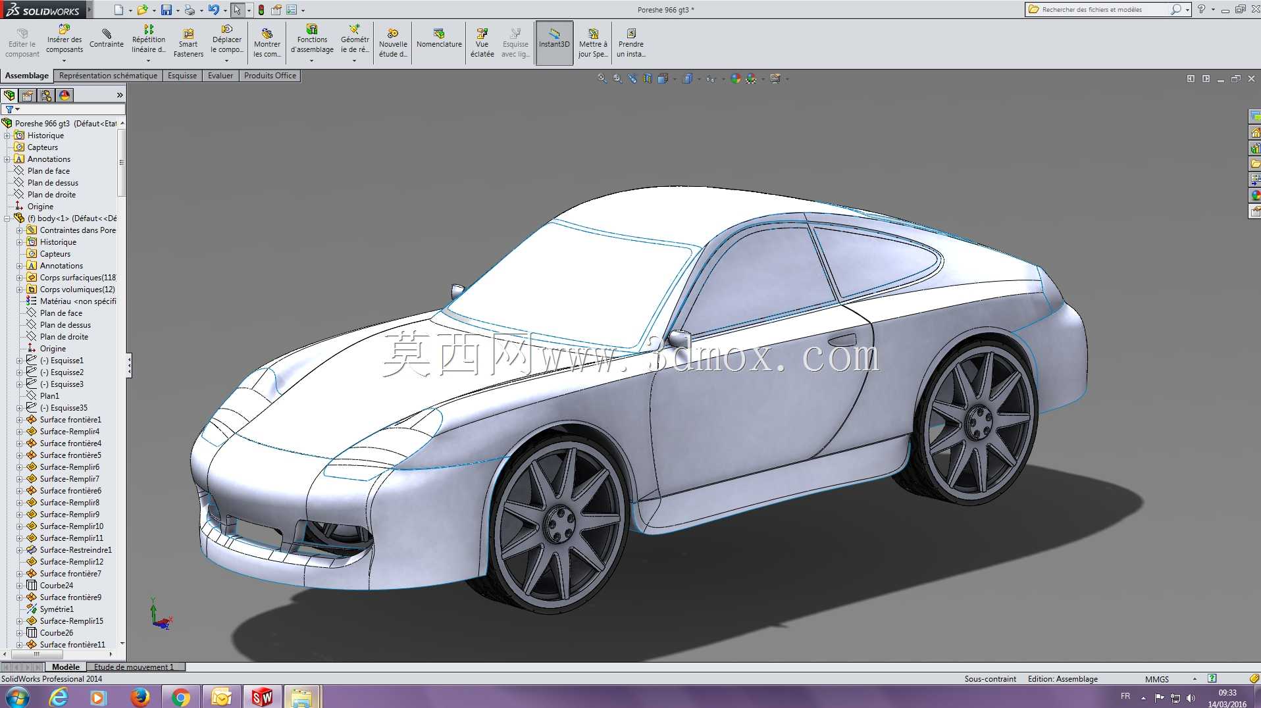This screenshot has height=708, width=1261.
Task: Open the tree filter funnel dropdown
Action: pos(12,109)
